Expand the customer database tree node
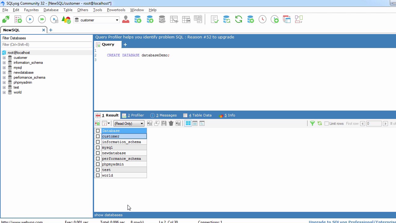 point(4,58)
